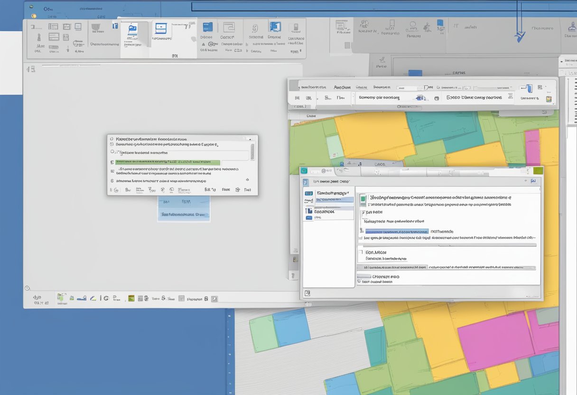Click the vertical scrollbar in the small popup
This screenshot has height=395, width=577.
click(x=252, y=151)
